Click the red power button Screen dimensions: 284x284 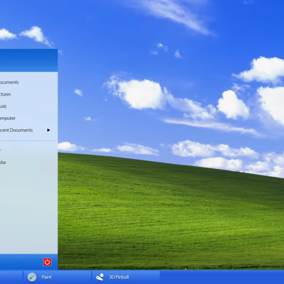click(x=47, y=262)
